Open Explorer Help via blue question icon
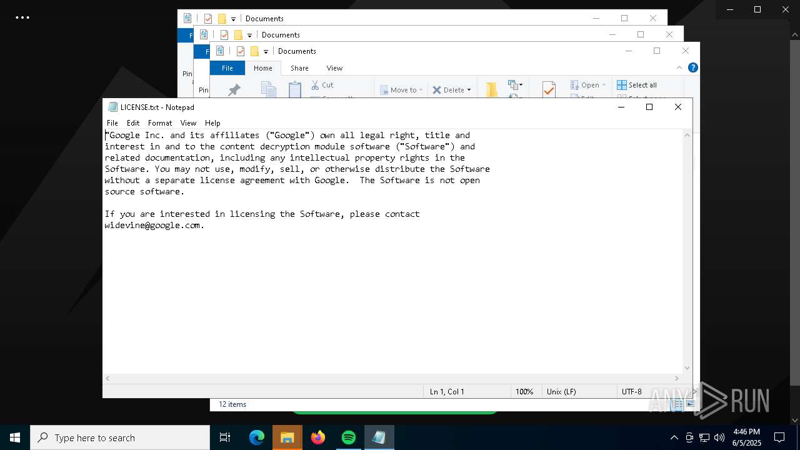800x450 pixels. [x=692, y=67]
